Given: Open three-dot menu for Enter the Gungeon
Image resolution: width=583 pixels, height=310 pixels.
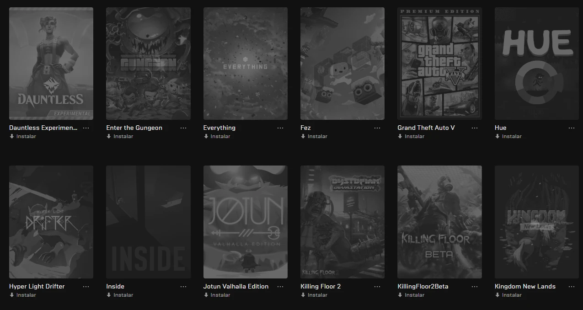Looking at the screenshot, I should [183, 128].
